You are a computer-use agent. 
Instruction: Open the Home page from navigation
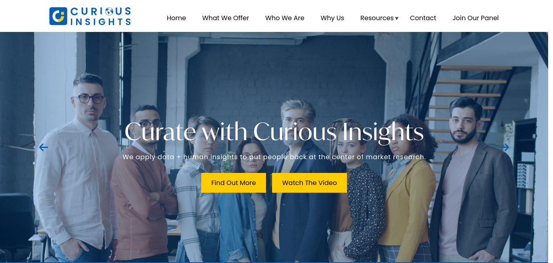point(177,18)
